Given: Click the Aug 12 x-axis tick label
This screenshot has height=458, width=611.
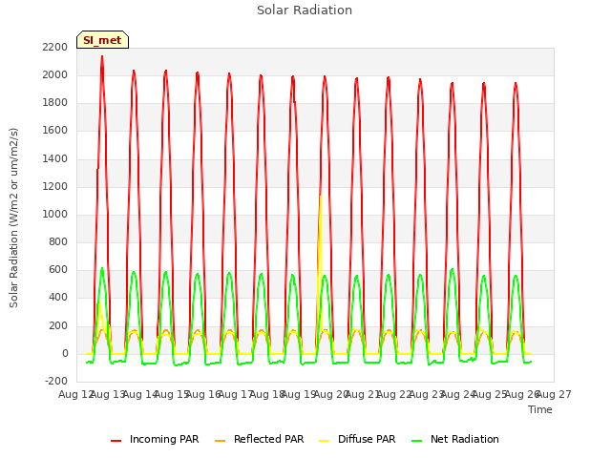Looking at the screenshot, I should point(76,394).
